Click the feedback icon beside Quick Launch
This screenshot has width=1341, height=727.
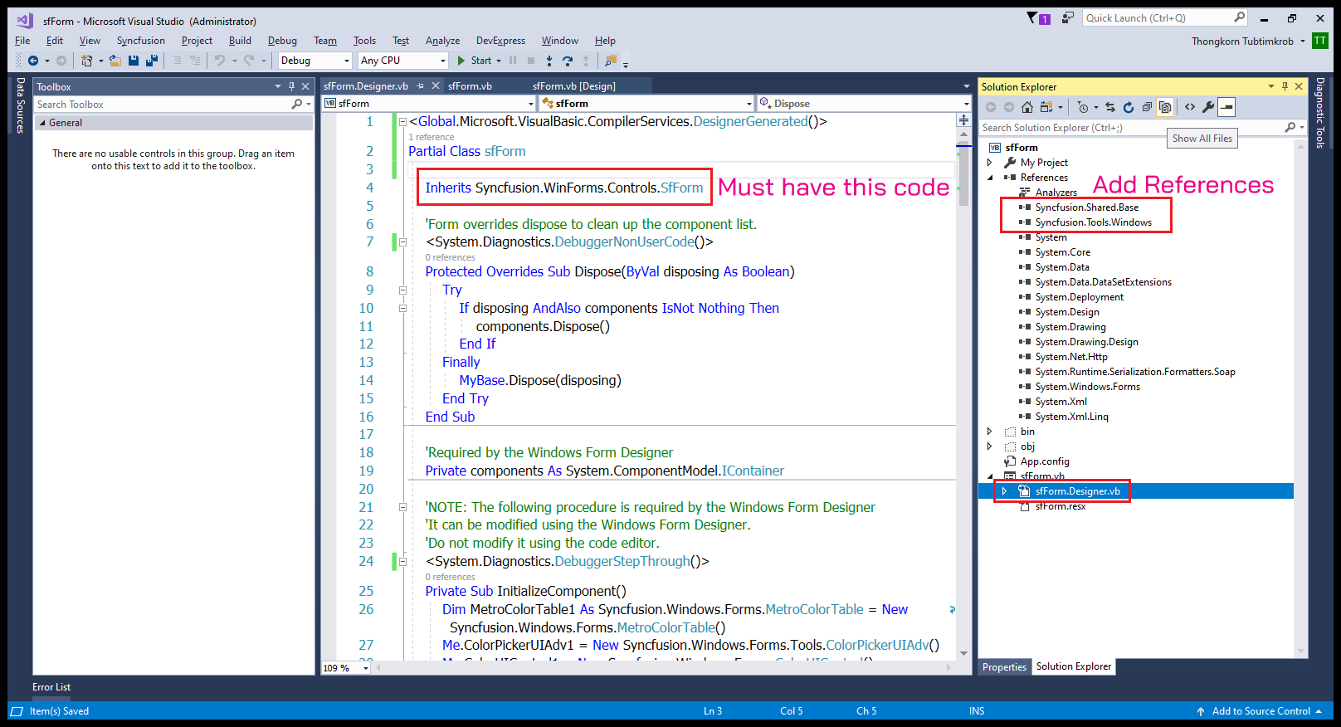pyautogui.click(x=1067, y=17)
